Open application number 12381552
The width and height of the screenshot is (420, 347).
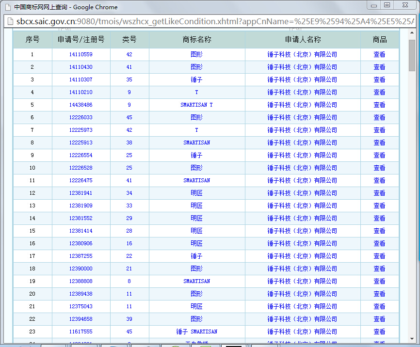81,218
